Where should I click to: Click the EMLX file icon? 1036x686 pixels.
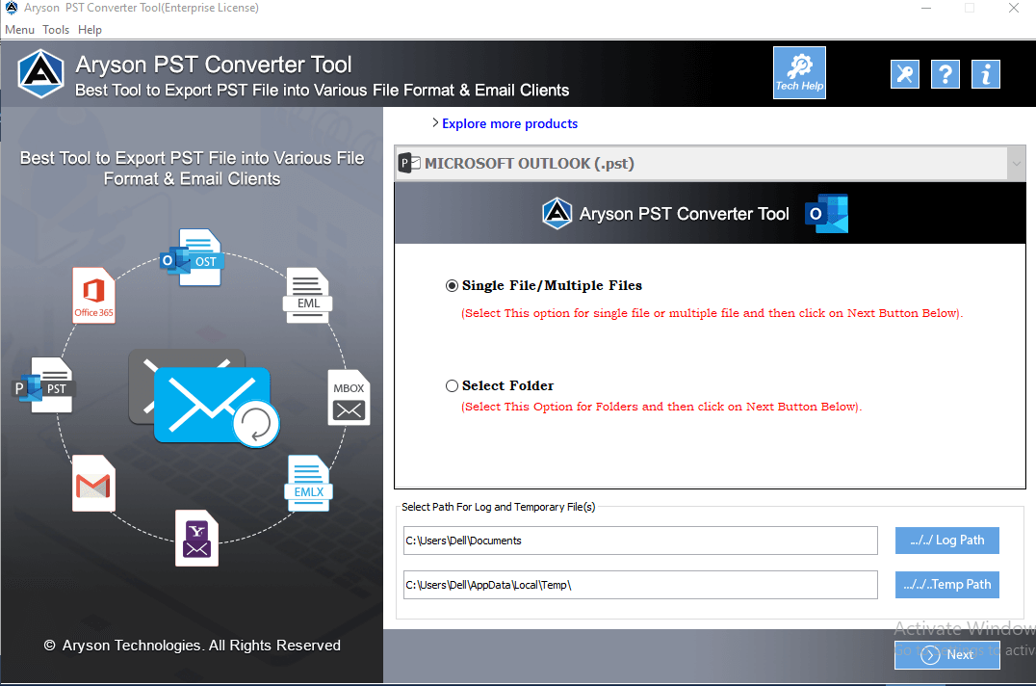[x=308, y=483]
